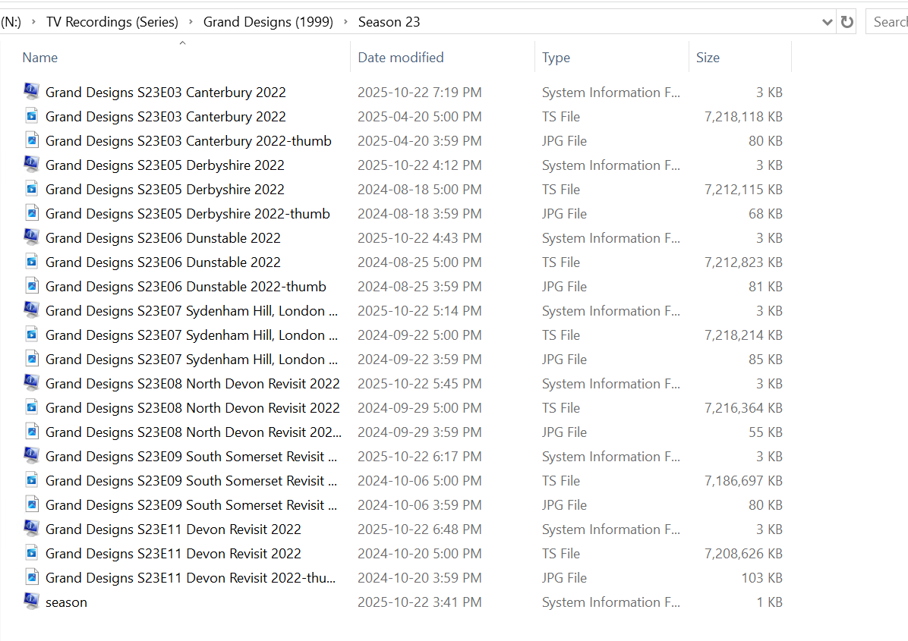The height and width of the screenshot is (641, 908).
Task: Click the Search input field
Action: point(888,22)
